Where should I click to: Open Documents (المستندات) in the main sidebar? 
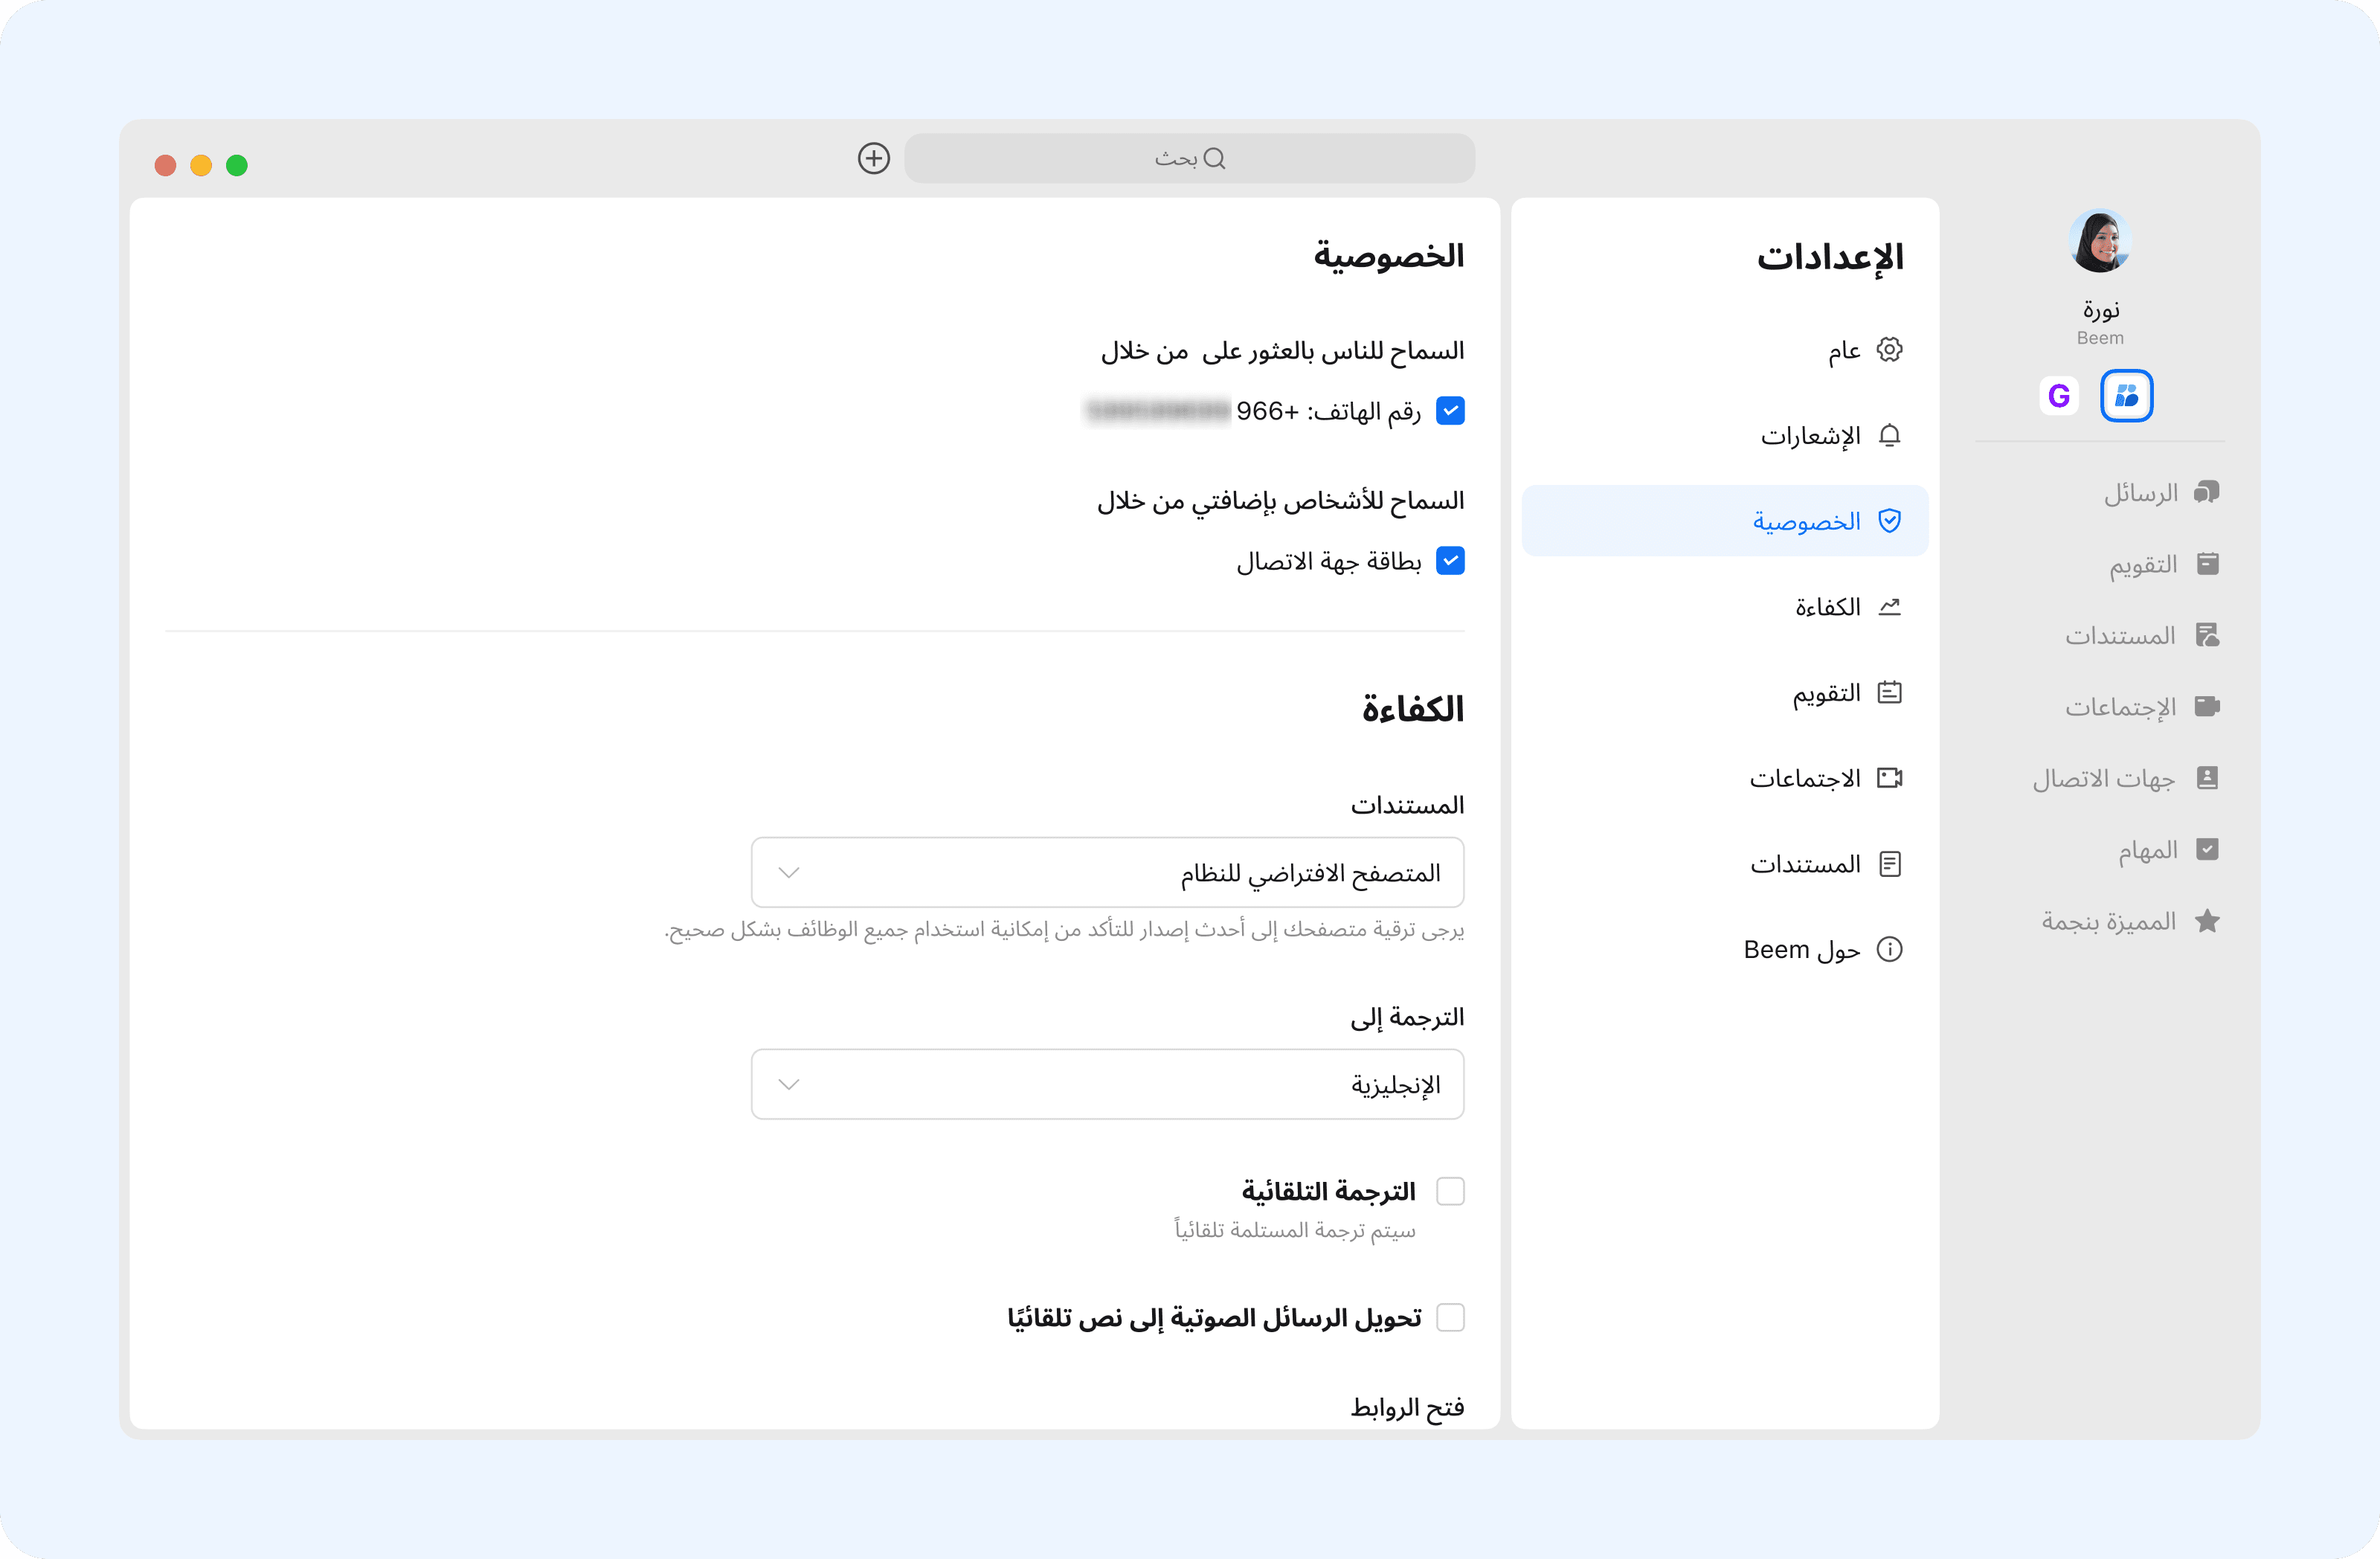tap(2141, 636)
